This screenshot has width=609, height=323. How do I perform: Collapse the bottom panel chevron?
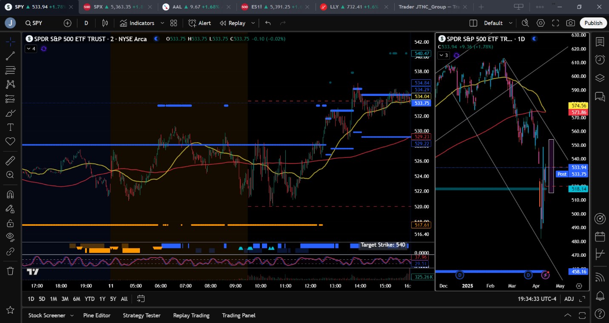pos(568,315)
